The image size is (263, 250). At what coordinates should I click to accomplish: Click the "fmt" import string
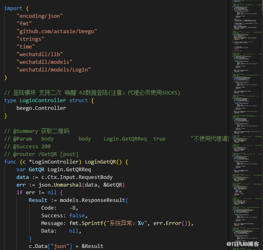[x=24, y=24]
